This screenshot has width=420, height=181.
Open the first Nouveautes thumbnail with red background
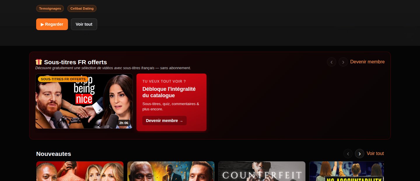[x=80, y=171]
